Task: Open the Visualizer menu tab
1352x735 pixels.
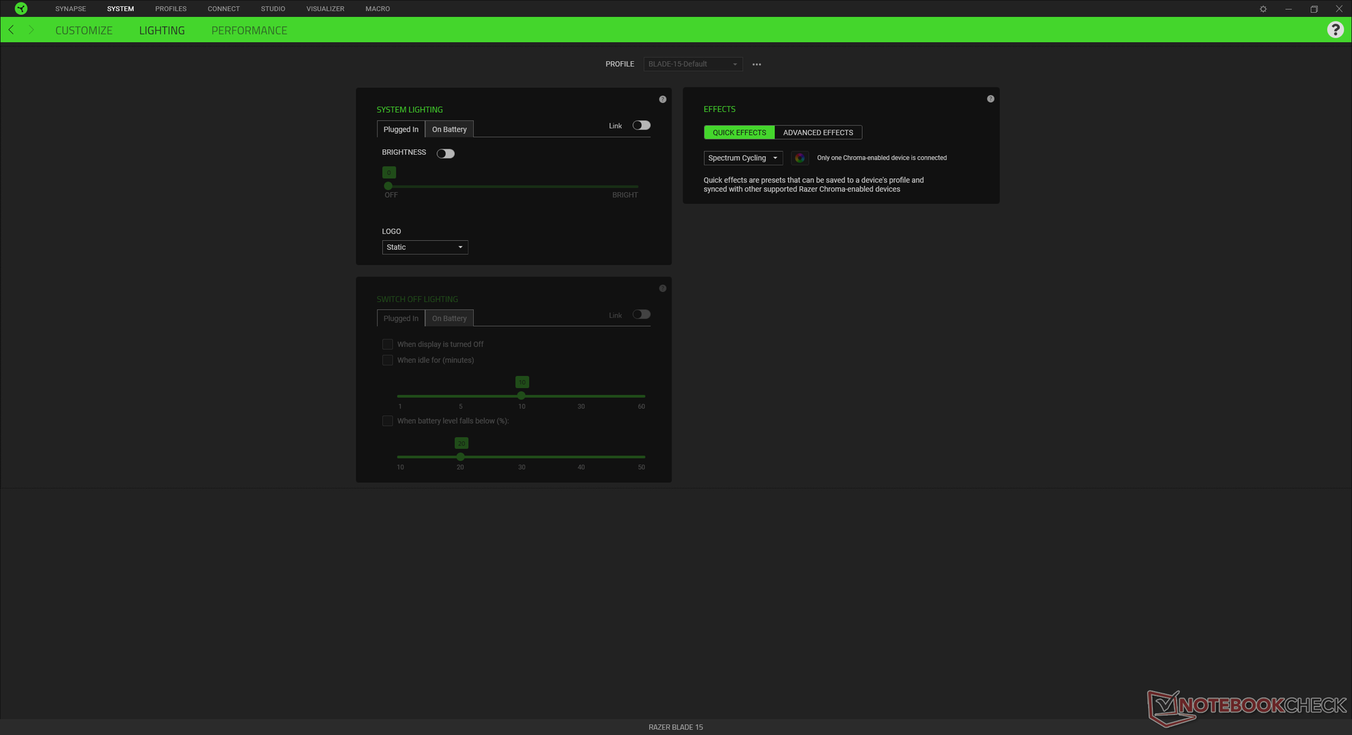Action: [x=325, y=8]
